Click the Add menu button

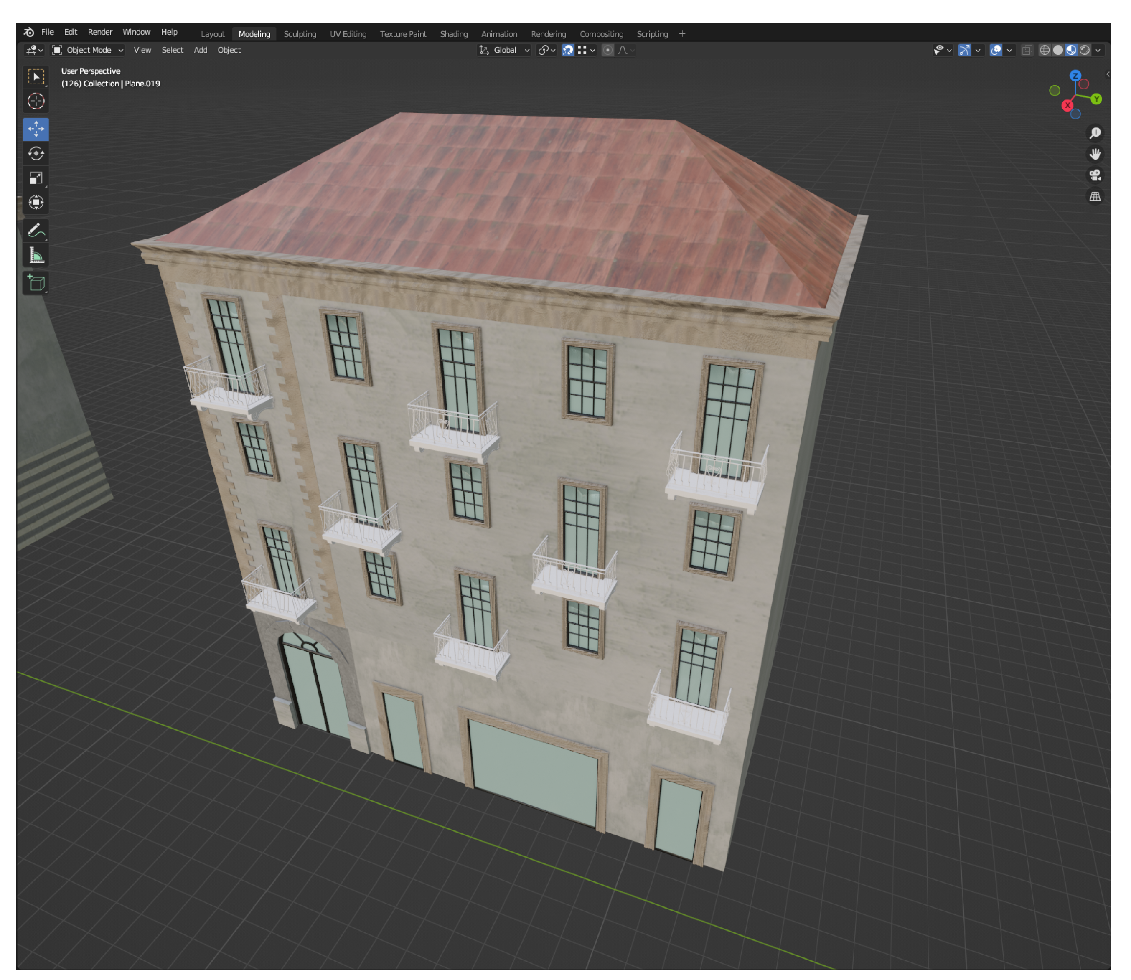coord(200,50)
